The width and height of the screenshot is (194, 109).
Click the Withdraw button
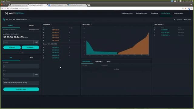coord(30,48)
